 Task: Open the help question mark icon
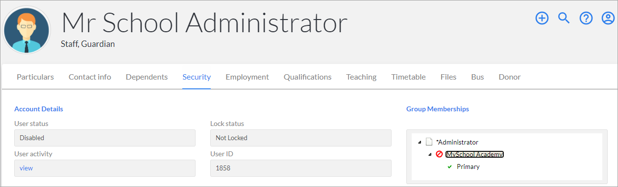tap(586, 19)
